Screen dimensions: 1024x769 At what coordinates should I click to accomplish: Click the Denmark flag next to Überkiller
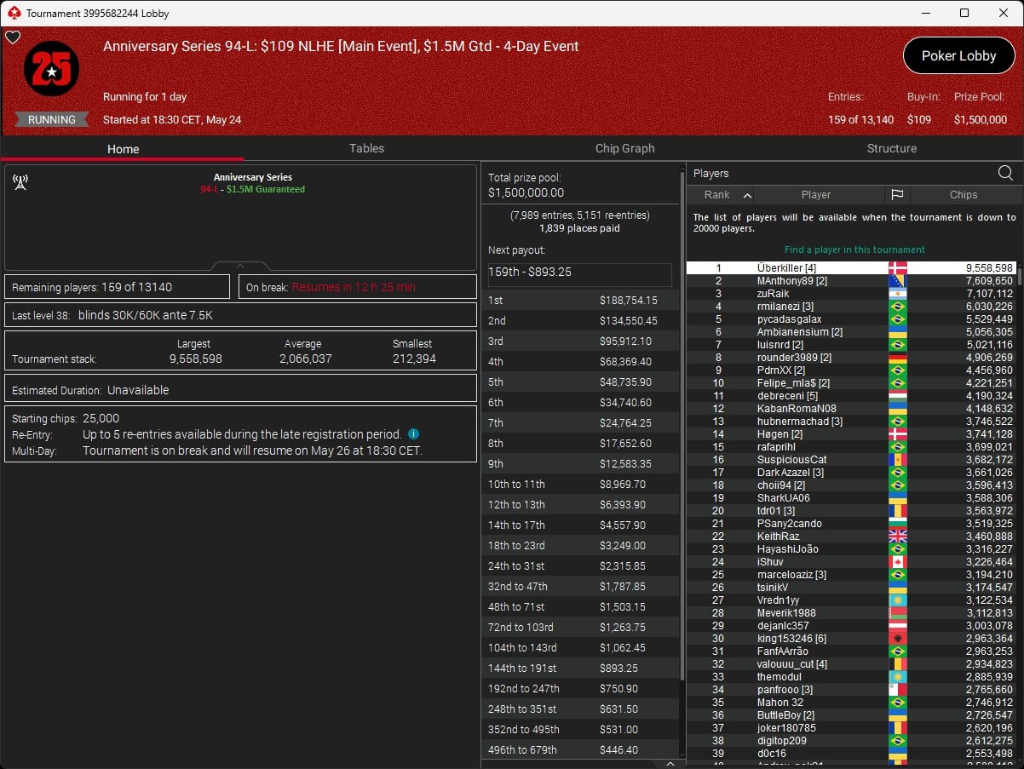[x=897, y=268]
